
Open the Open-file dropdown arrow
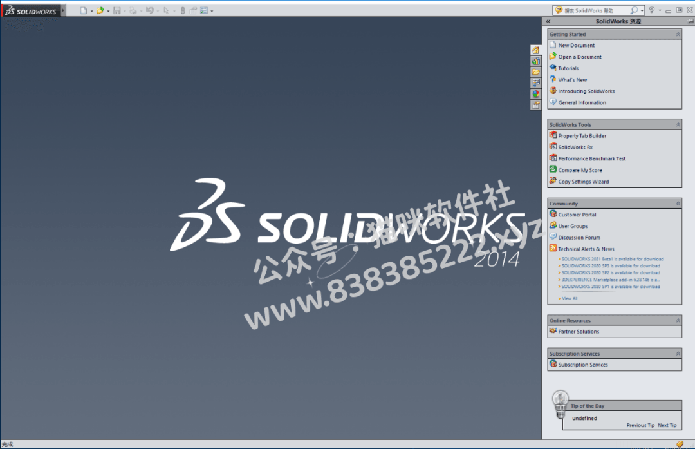coord(108,11)
